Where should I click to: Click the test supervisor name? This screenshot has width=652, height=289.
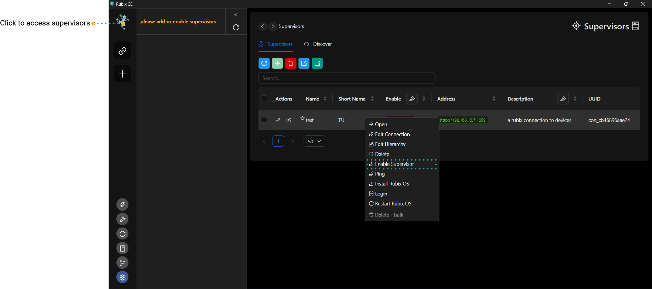pos(310,120)
